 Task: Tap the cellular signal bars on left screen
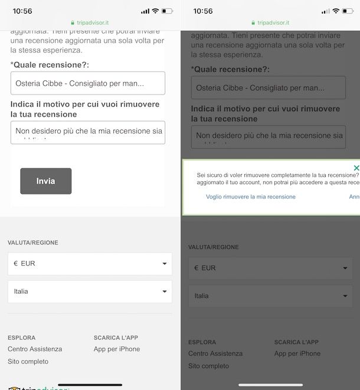[x=145, y=11]
